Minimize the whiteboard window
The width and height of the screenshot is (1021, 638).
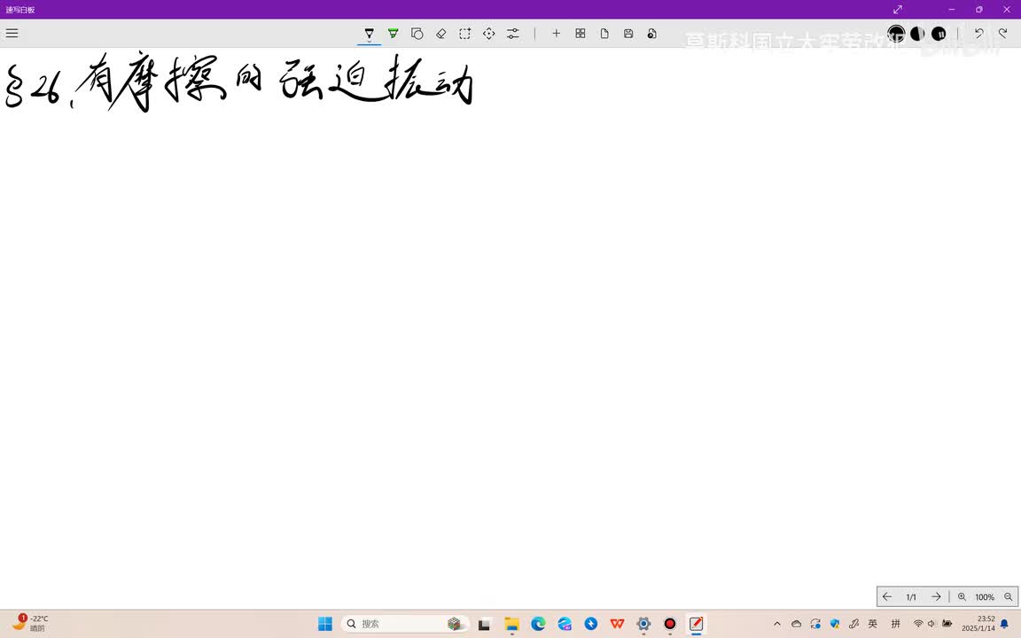(x=952, y=9)
